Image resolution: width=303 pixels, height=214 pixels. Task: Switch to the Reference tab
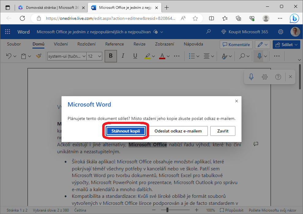(x=114, y=44)
